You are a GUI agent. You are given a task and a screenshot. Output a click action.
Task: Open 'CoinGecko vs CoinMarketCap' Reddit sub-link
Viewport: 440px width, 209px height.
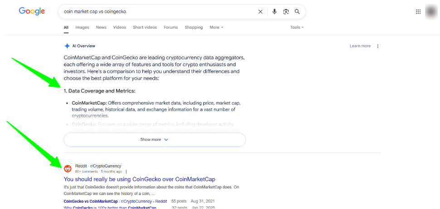[x=115, y=201]
